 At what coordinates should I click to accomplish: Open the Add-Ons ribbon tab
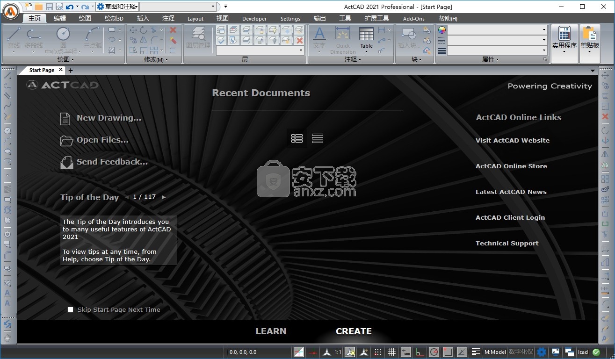(414, 19)
